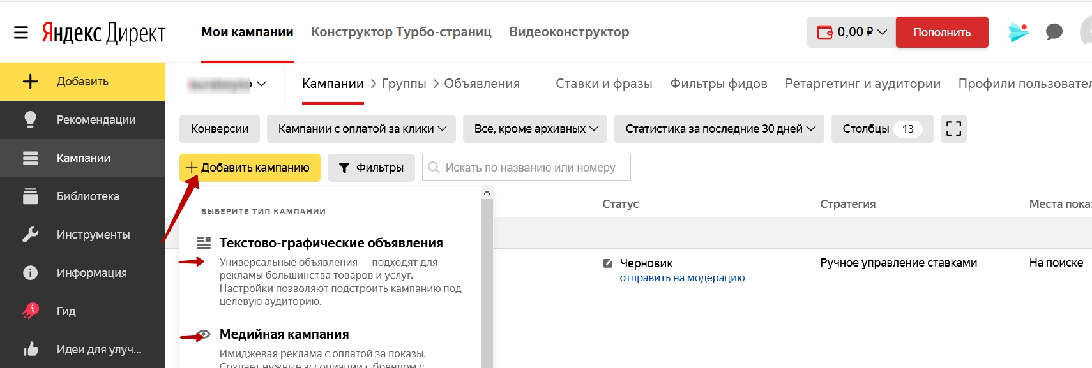Click the info circle Информация icon
This screenshot has height=368, width=1092.
(x=30, y=273)
